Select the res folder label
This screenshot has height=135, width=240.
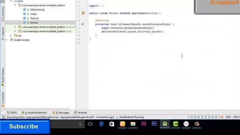pos(20,36)
